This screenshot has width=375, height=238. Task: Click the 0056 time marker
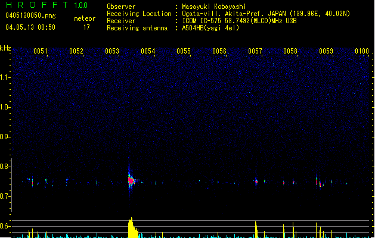(219, 51)
